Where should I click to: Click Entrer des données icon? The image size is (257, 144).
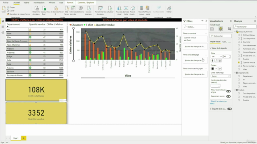click(73, 8)
